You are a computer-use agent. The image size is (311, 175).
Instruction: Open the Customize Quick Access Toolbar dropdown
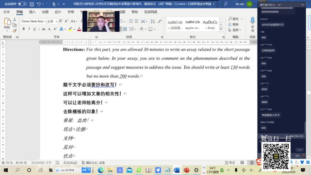[64, 4]
